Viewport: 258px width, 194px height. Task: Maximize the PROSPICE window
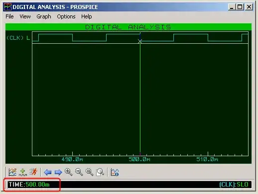tap(240, 7)
